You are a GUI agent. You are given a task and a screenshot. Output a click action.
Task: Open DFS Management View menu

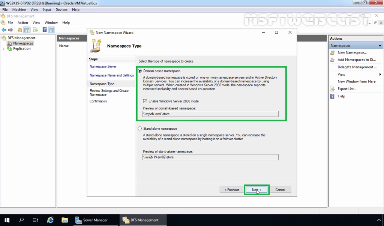point(36,22)
